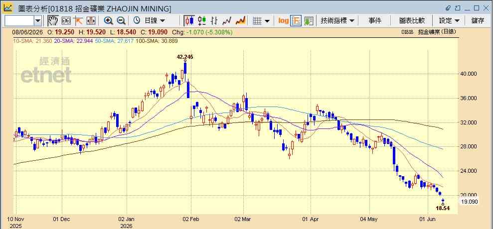
Task: Open the stock code combo box arrow
Action: (38, 21)
